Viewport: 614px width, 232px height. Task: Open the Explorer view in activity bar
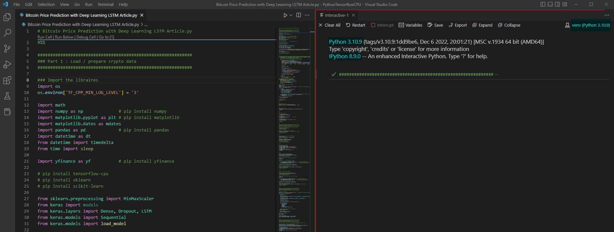[x=7, y=17]
